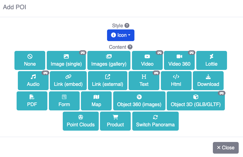Click the VR badge on Video 360
Image resolution: width=243 pixels, height=157 pixels.
pos(192,53)
